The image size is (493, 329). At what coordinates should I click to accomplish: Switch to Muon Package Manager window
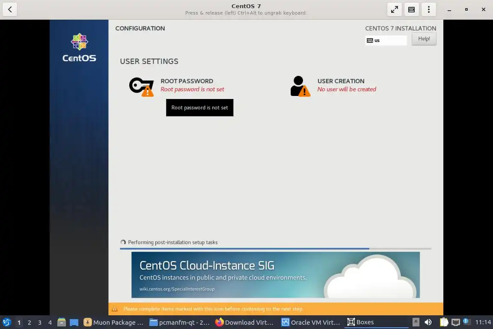coord(113,323)
